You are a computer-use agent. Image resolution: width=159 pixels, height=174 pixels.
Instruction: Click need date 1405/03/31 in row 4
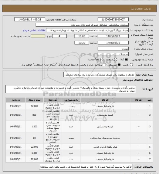tap(16, 138)
